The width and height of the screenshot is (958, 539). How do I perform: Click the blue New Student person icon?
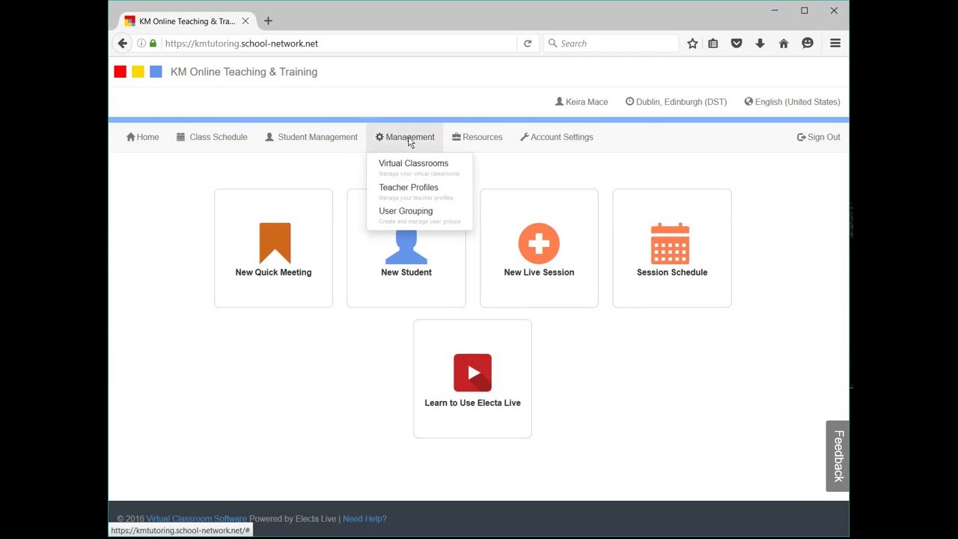(406, 247)
